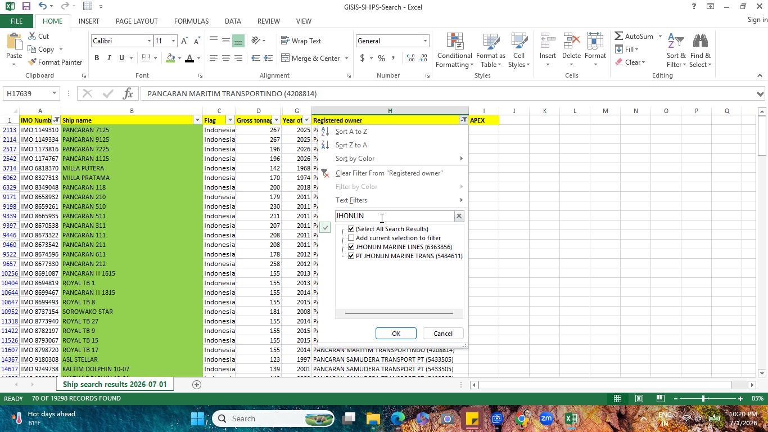Choose Sort A to Z

[x=351, y=132]
